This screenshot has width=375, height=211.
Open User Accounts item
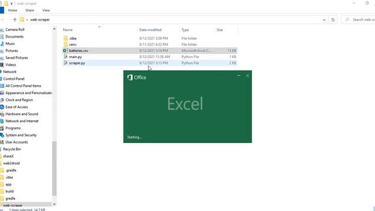point(16,142)
